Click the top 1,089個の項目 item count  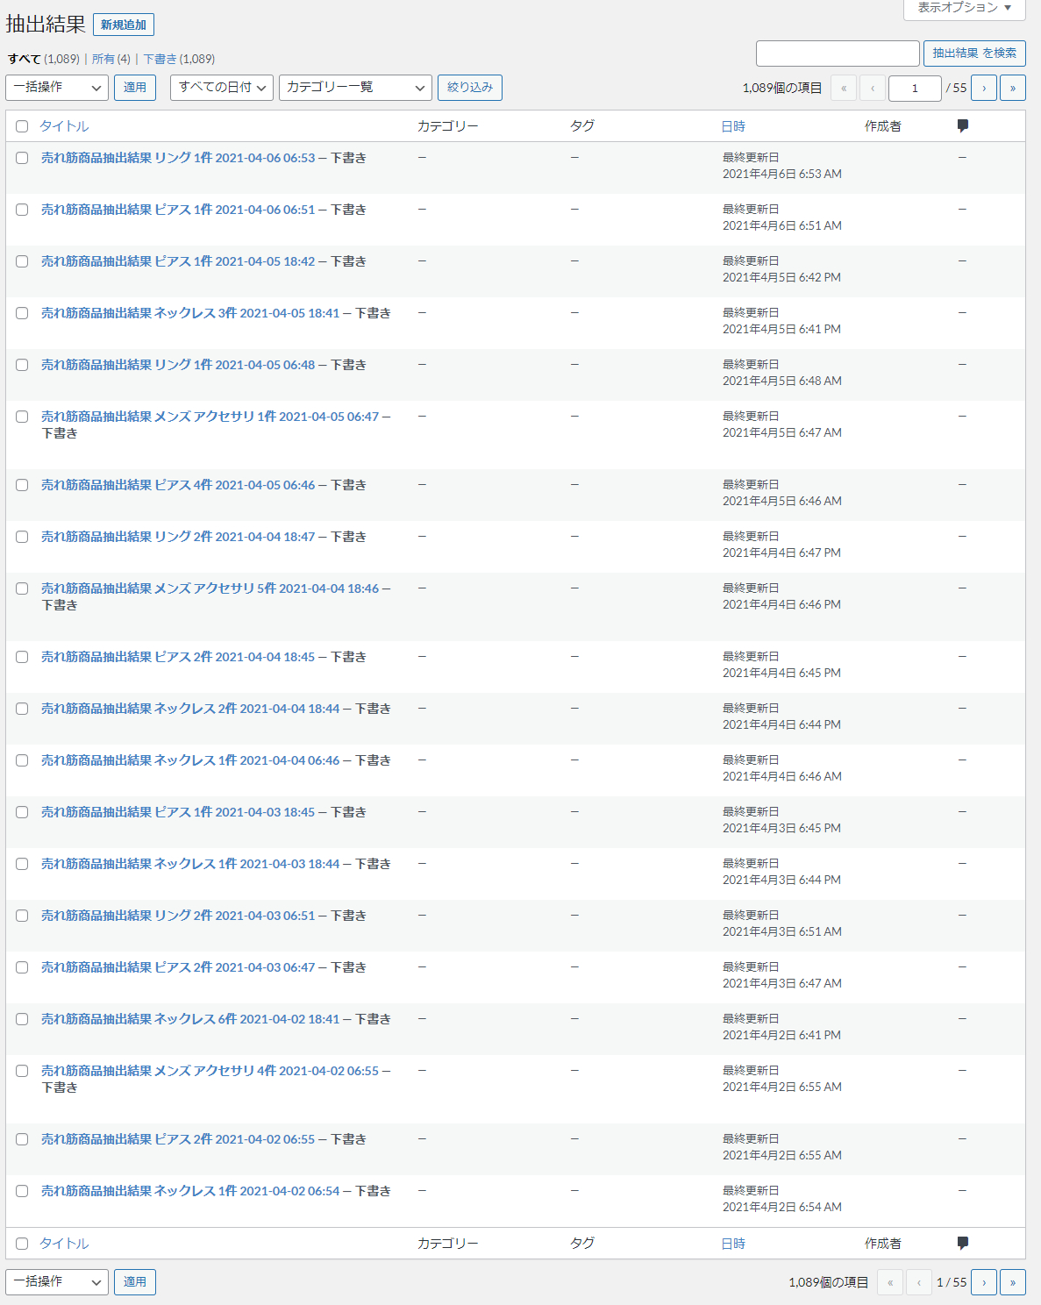pos(782,88)
